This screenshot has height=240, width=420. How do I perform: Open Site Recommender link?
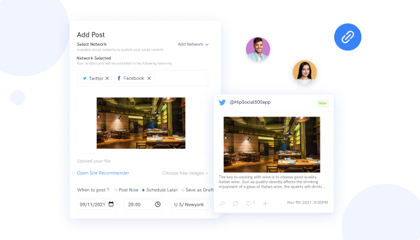(x=103, y=173)
